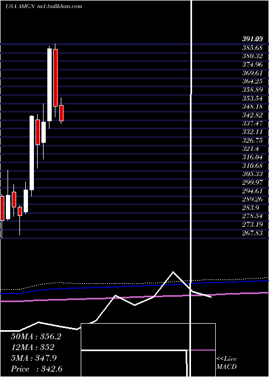The width and height of the screenshot is (269, 377).
Task: Click the 267.83 price axis label
Action: (252, 233)
